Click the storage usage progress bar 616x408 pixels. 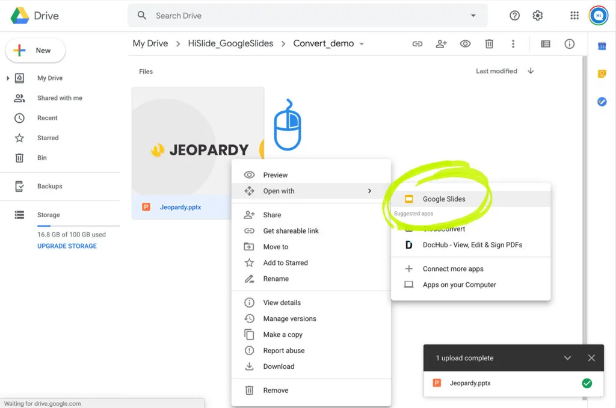pos(78,226)
